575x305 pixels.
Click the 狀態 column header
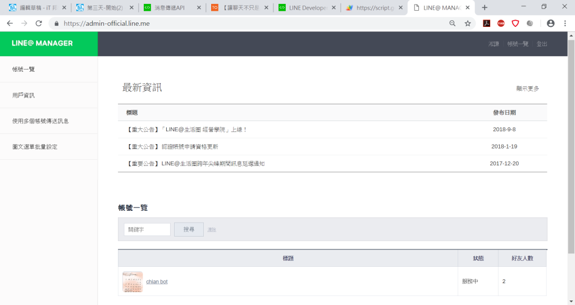[x=478, y=258]
